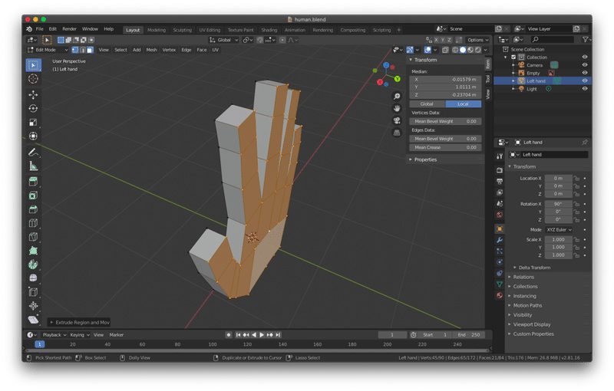Select the Shrink/Fatten tool
The image size is (614, 391).
coord(33,306)
